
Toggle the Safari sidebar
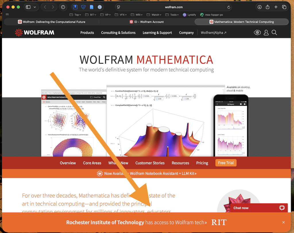[x=28, y=7]
